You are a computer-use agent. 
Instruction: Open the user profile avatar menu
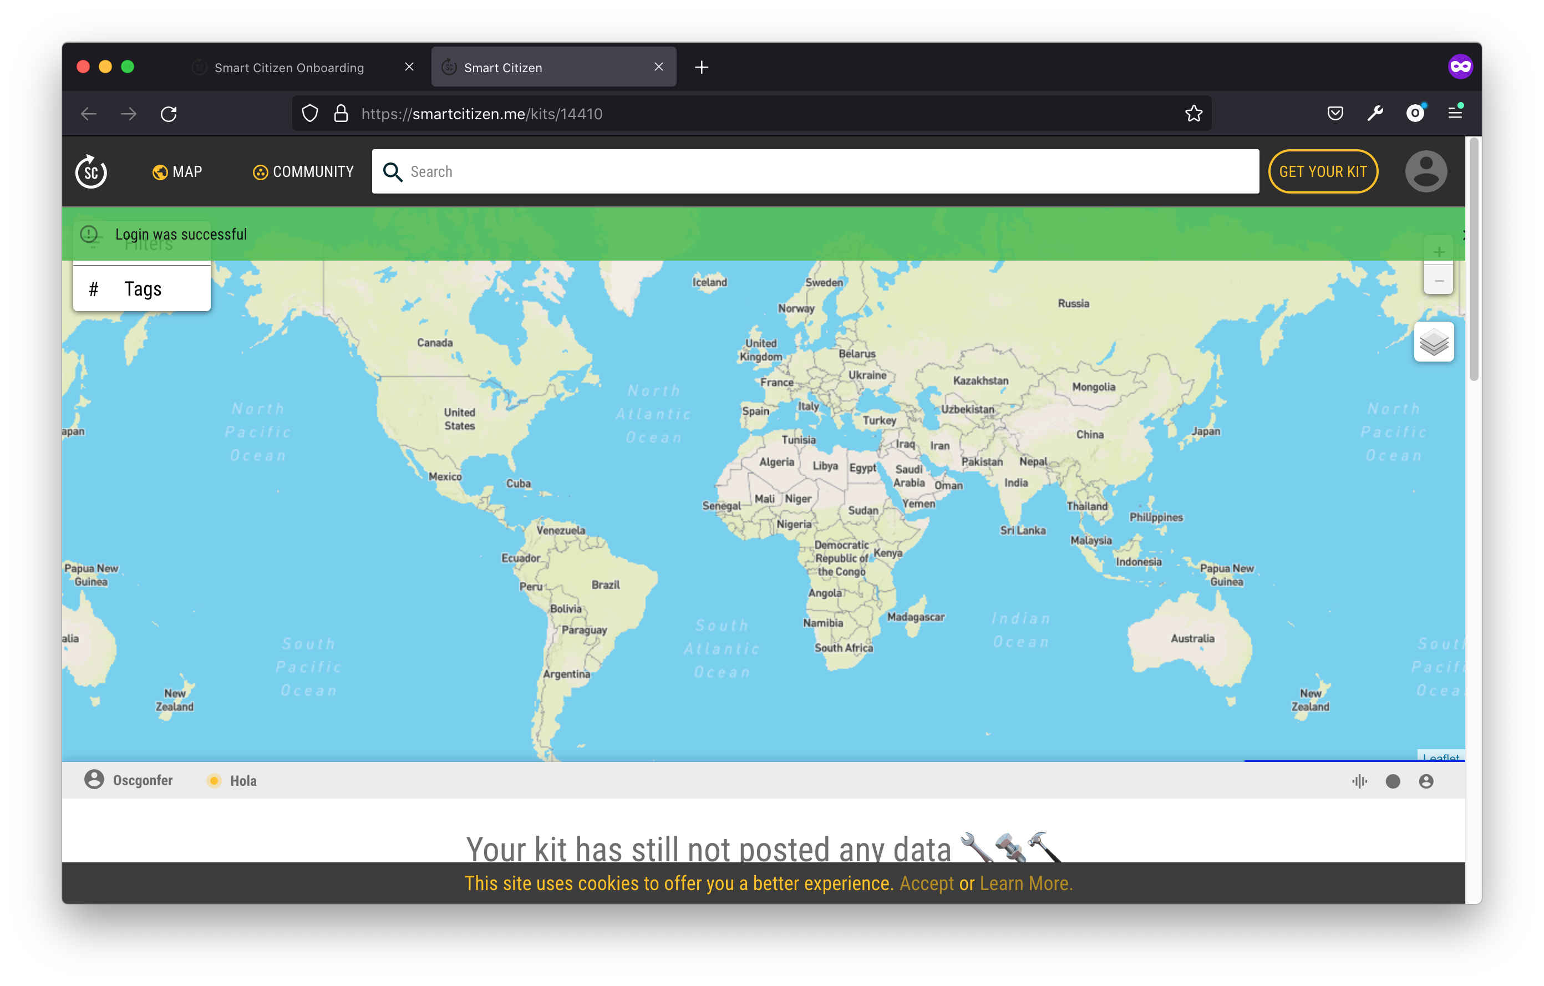pos(1425,172)
